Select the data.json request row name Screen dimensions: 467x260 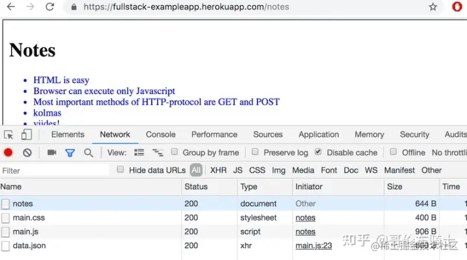[x=29, y=246]
